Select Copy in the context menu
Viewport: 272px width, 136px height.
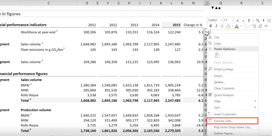pyautogui.click(x=218, y=44)
